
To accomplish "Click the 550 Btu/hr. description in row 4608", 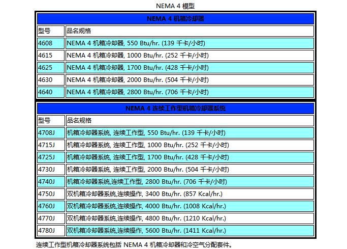I will click(190, 43).
